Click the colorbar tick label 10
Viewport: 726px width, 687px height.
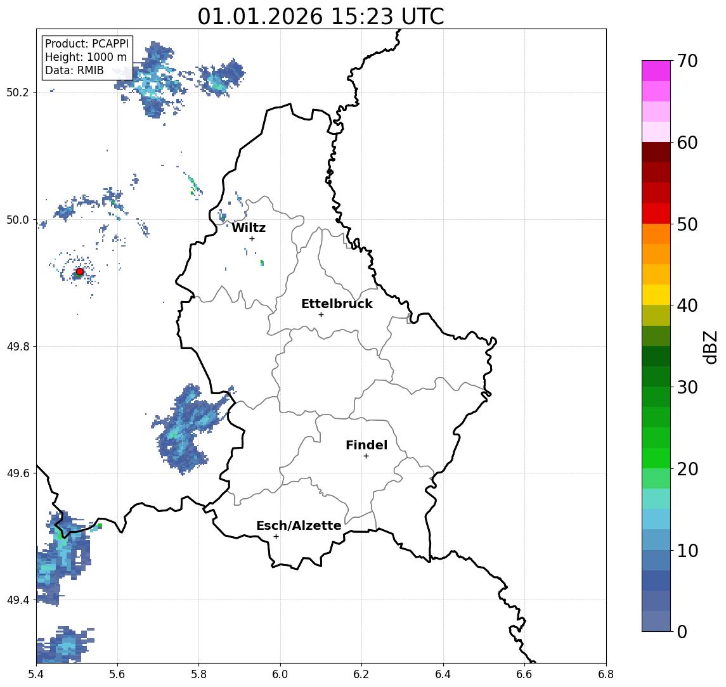point(687,550)
